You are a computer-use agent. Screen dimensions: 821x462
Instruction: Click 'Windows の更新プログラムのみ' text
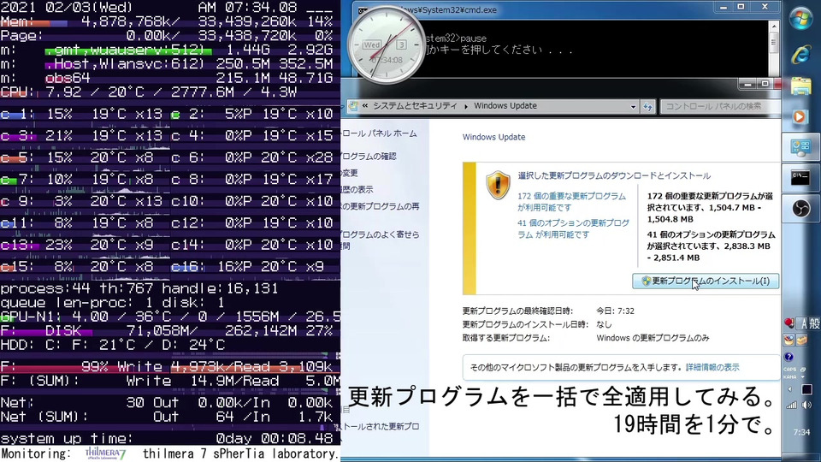[653, 339]
